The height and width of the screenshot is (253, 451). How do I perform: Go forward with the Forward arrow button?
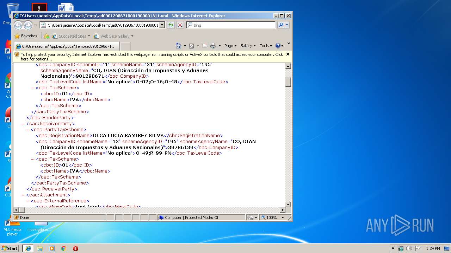click(x=28, y=25)
